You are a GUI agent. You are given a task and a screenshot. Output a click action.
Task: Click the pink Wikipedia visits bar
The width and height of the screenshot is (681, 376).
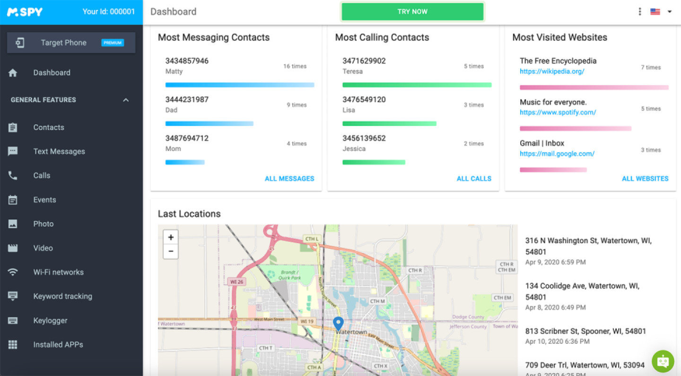click(594, 87)
